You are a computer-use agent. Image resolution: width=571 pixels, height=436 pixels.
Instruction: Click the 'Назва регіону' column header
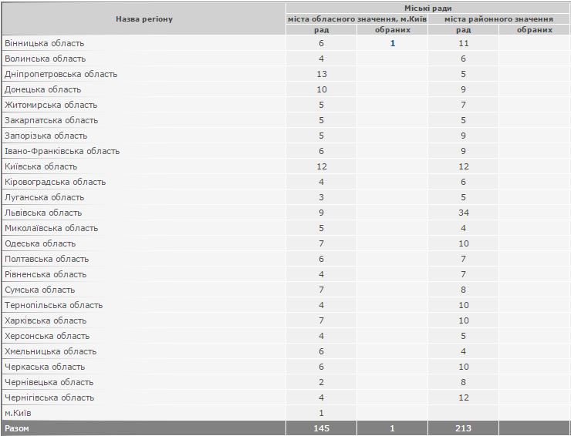click(x=144, y=18)
